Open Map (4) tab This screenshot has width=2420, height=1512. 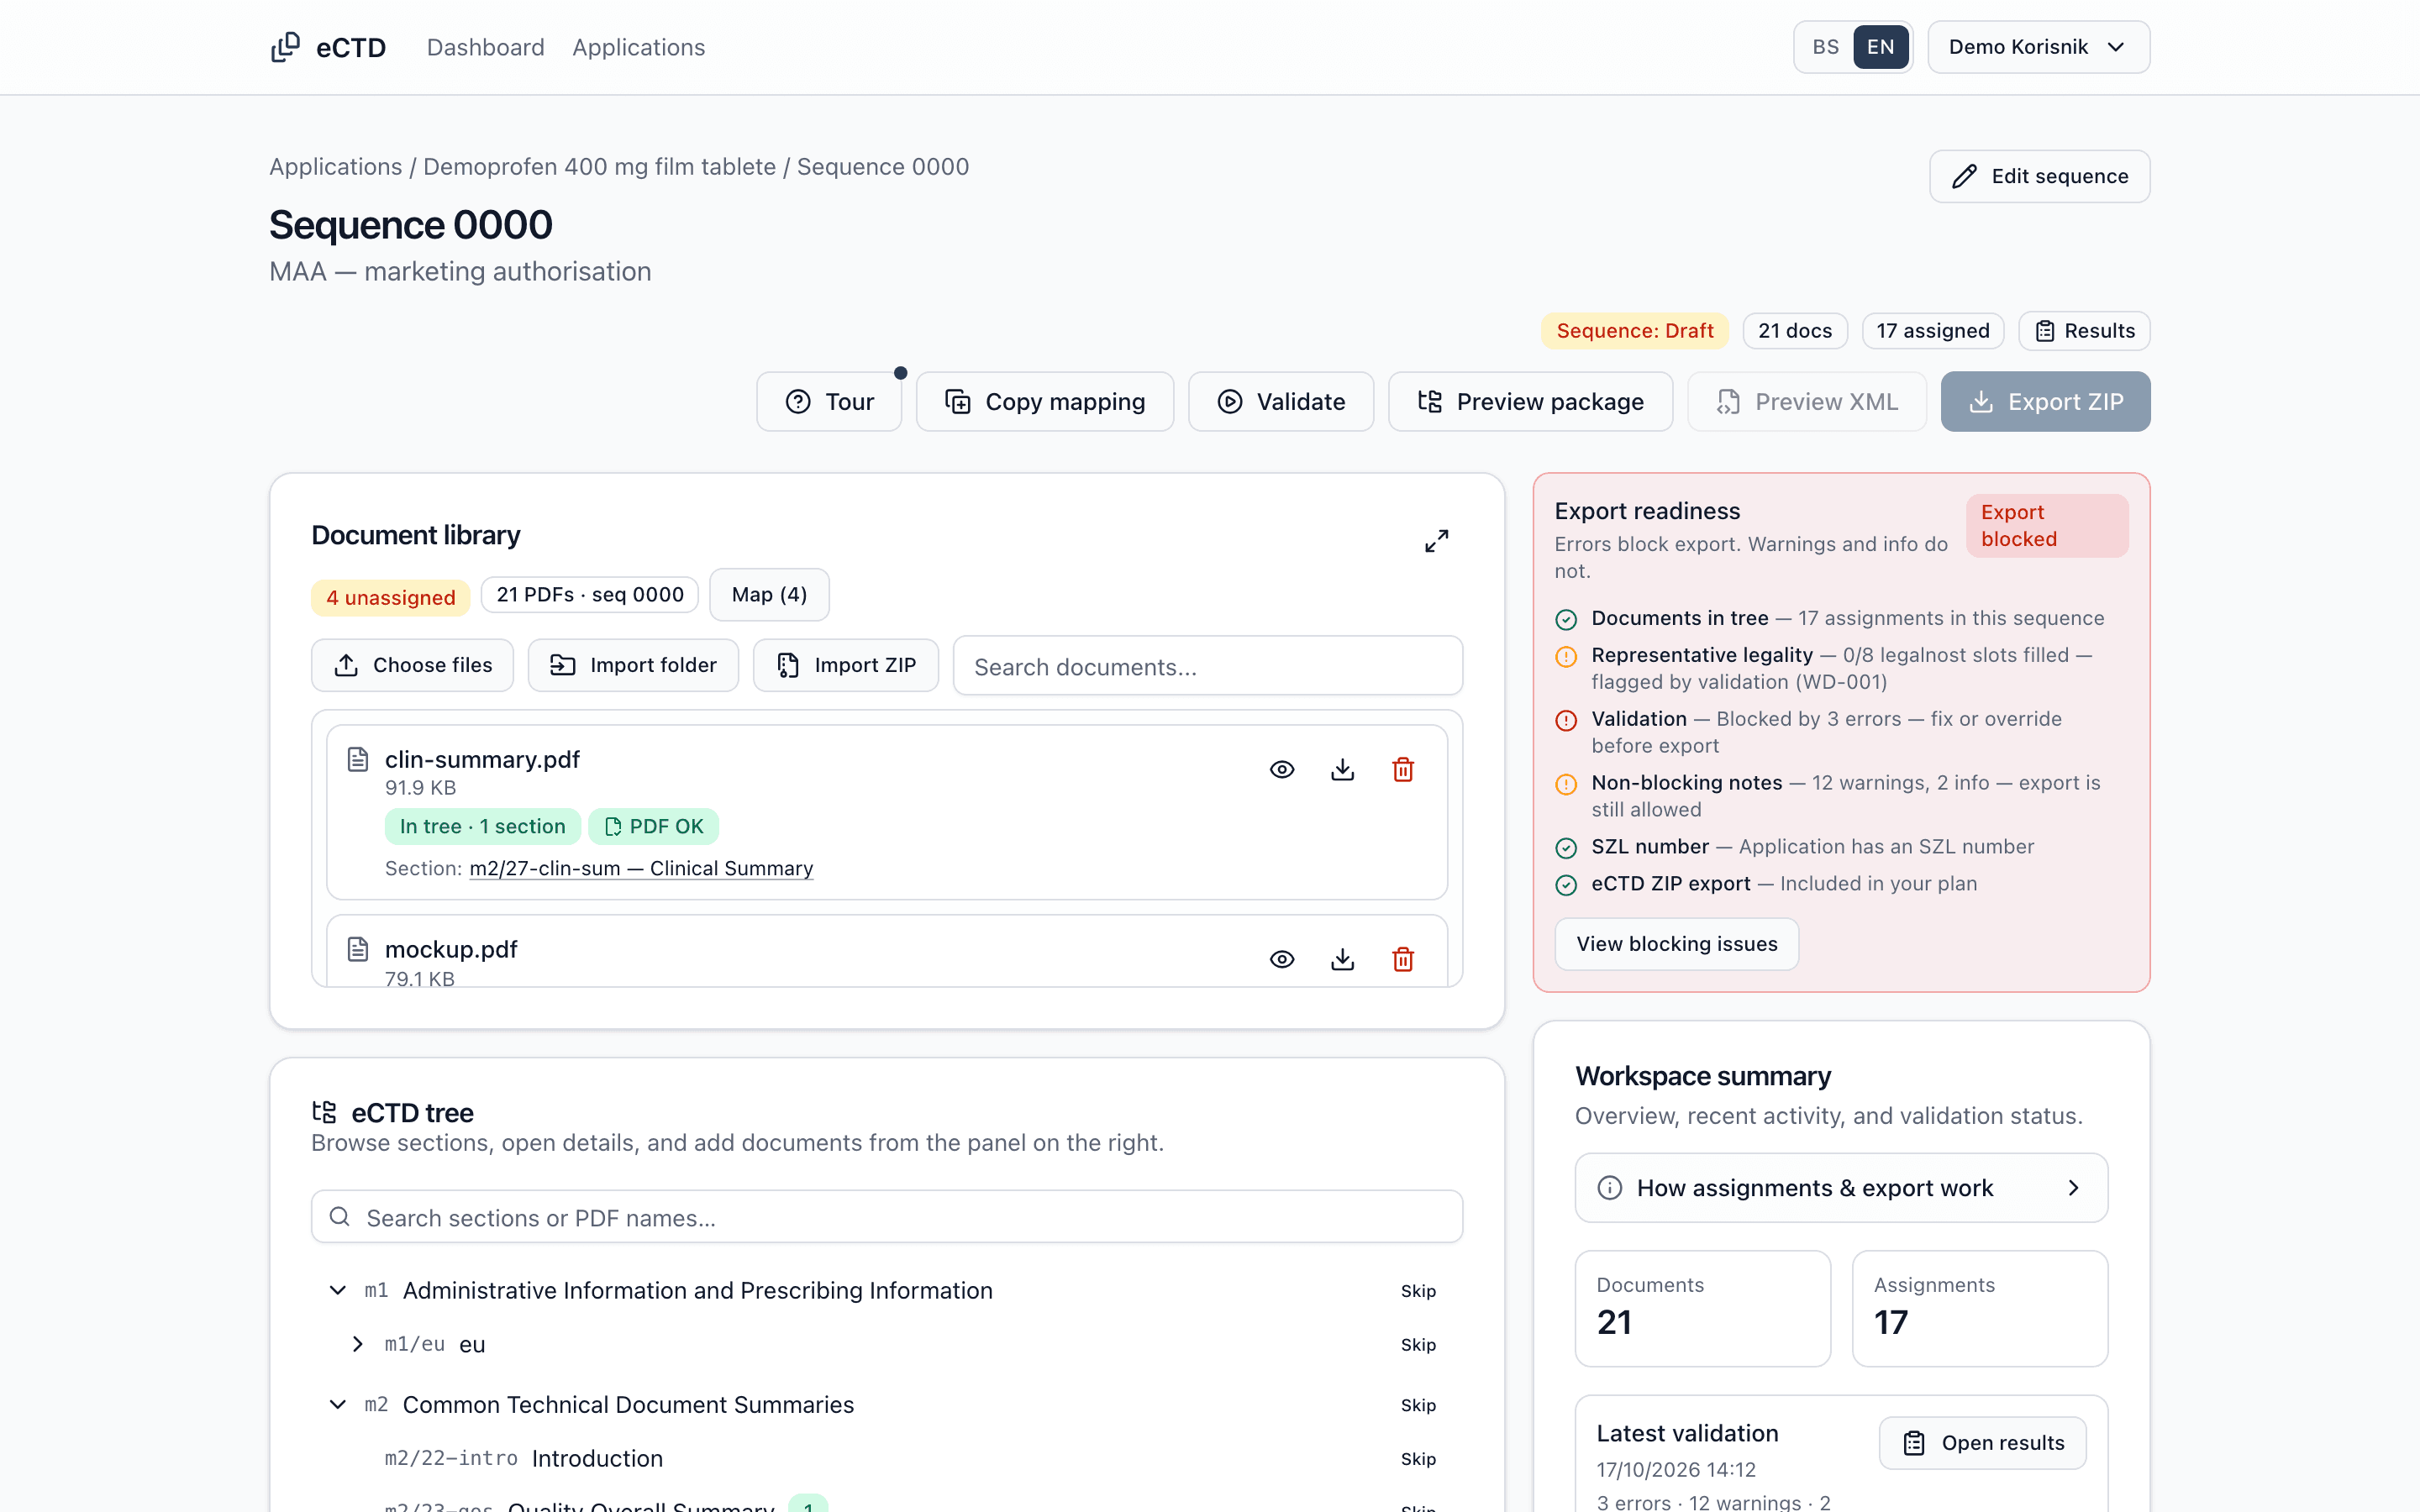769,595
